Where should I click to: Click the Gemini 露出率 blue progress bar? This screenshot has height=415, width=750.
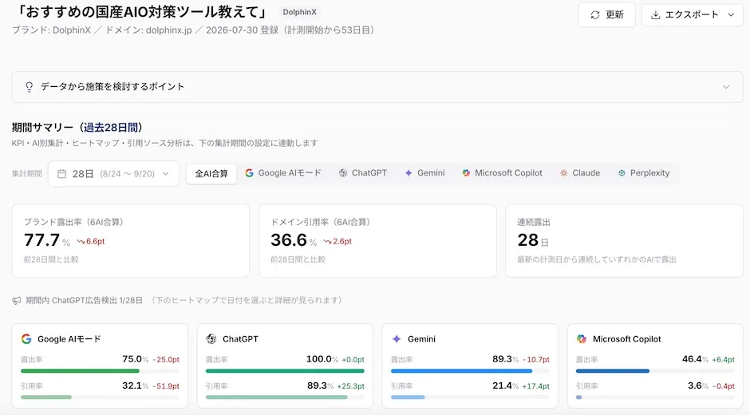tap(462, 371)
